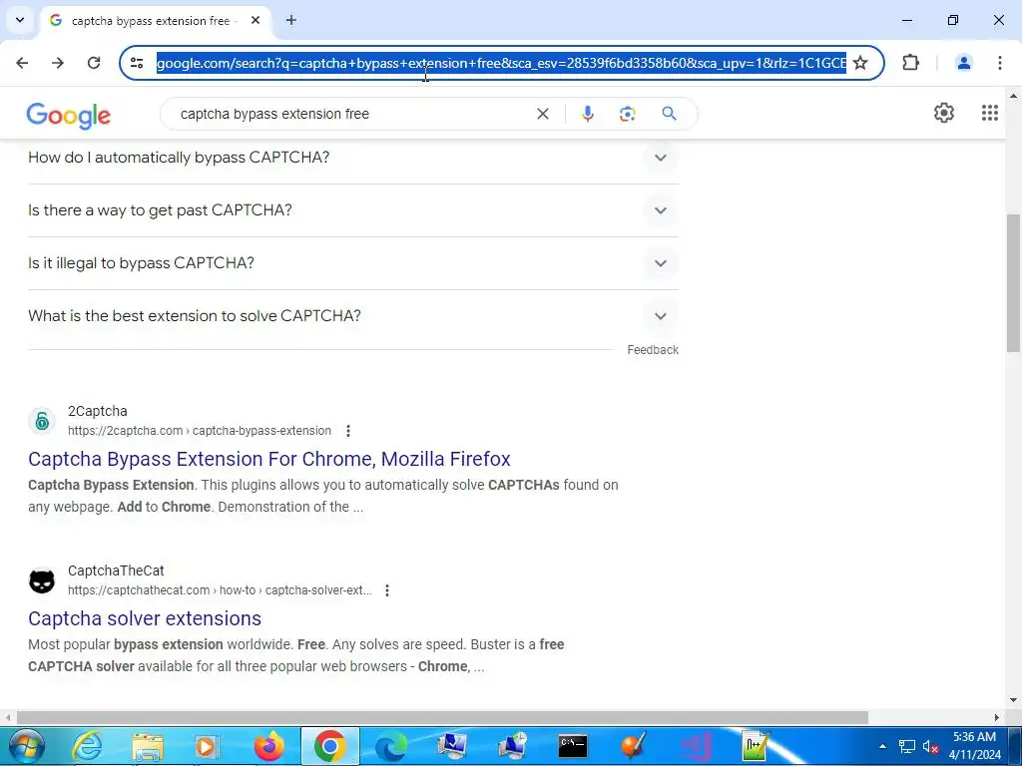Open Command Prompt from the taskbar
The height and width of the screenshot is (766, 1022).
point(573,746)
